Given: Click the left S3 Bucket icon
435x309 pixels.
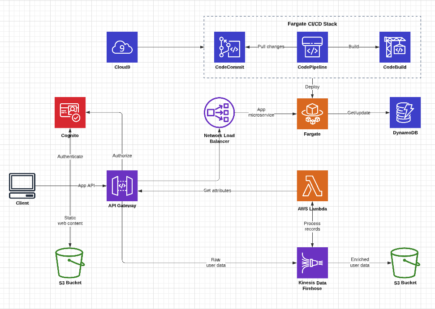Looking at the screenshot, I should [x=69, y=264].
